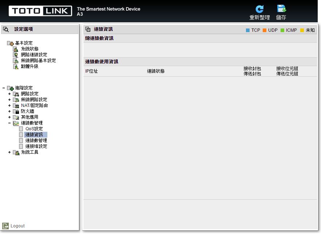The image size is (321, 234).
Task: Select the QoS設定 menu entry
Action: tap(34, 129)
